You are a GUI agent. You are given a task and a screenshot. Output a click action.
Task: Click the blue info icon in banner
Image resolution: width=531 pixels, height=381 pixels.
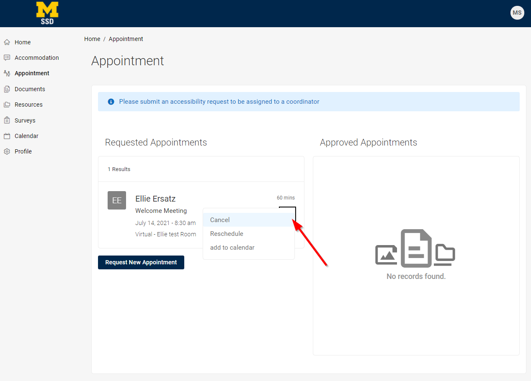[111, 102]
